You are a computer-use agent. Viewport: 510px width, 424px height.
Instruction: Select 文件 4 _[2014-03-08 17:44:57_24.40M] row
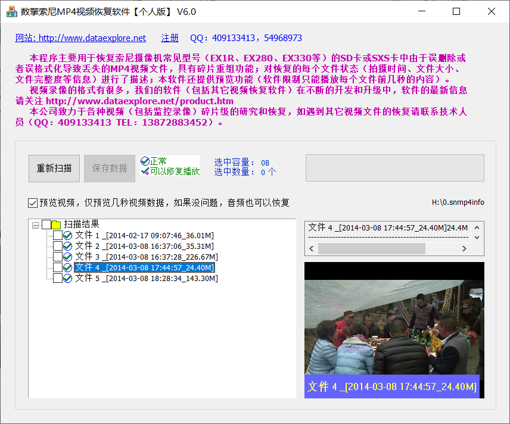point(144,267)
